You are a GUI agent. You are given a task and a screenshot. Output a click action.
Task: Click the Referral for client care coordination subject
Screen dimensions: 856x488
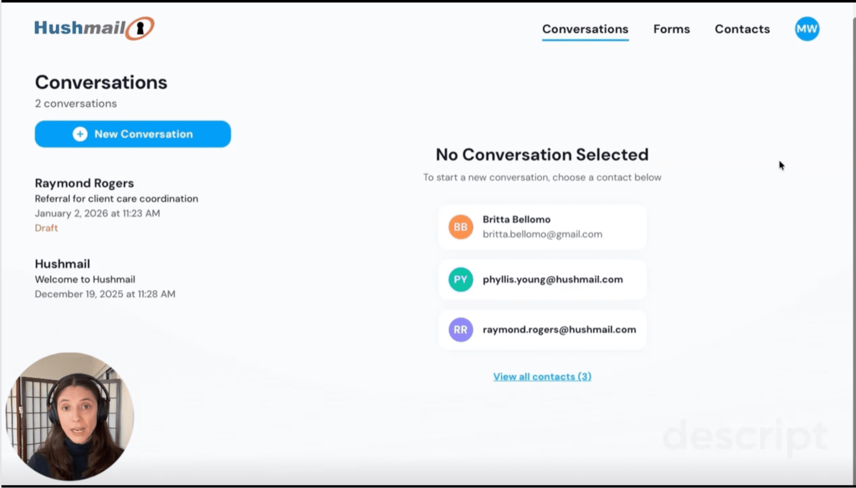click(116, 198)
